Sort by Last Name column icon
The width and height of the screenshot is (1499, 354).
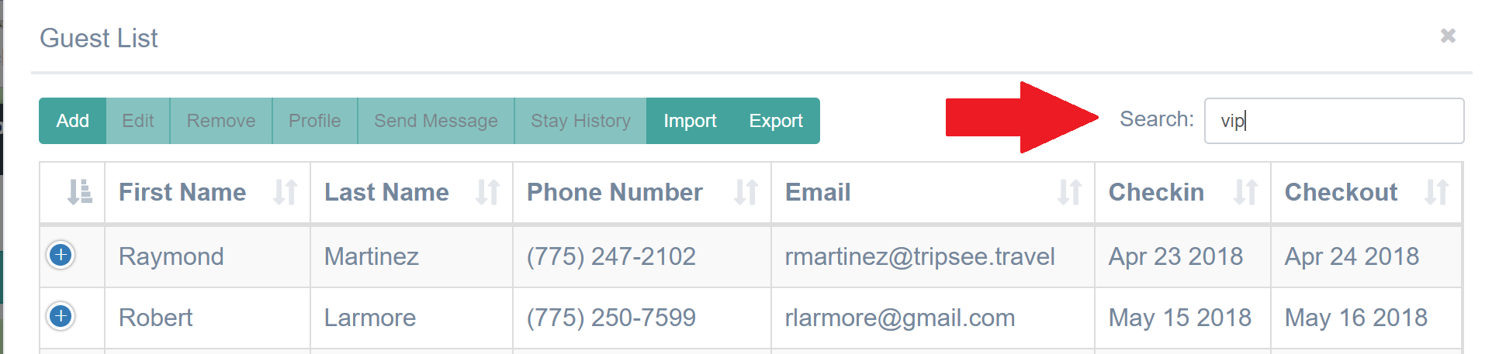pos(487,192)
